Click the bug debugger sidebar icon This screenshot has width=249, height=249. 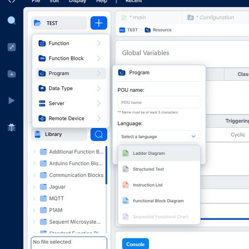12,127
